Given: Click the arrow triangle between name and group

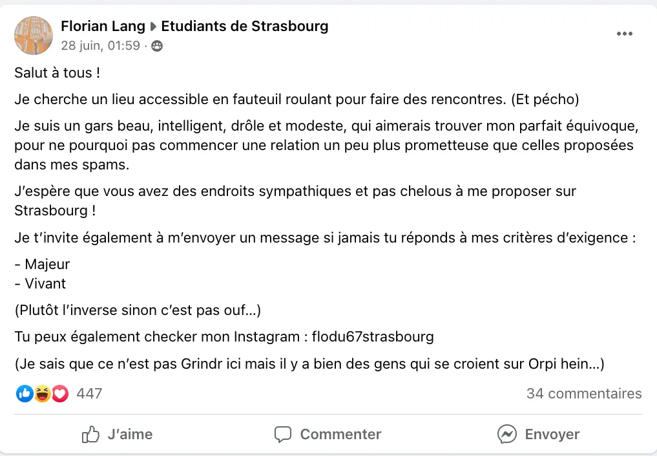Looking at the screenshot, I should (154, 27).
